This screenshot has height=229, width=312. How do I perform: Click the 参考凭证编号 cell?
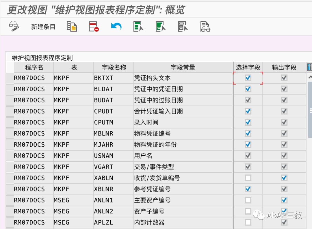pos(183,189)
